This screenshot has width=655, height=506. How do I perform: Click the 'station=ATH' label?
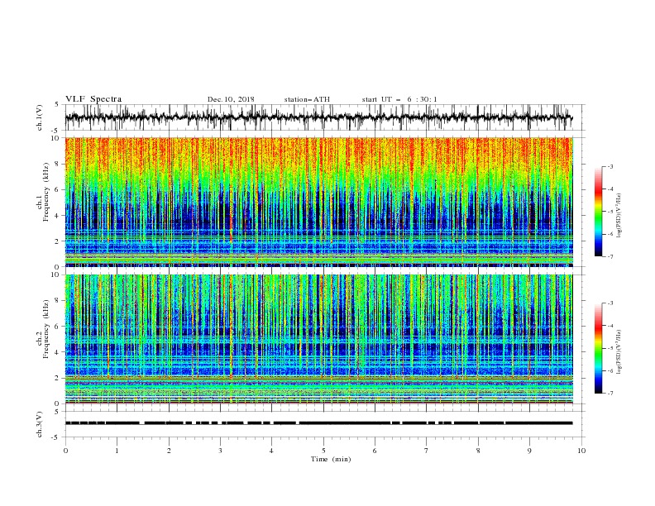(307, 99)
